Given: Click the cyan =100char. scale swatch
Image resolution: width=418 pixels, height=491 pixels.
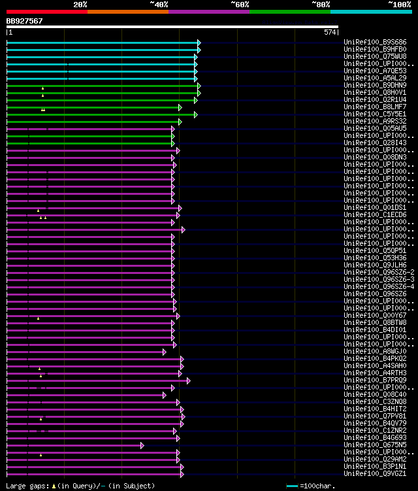Looking at the screenshot, I should click(x=292, y=486).
